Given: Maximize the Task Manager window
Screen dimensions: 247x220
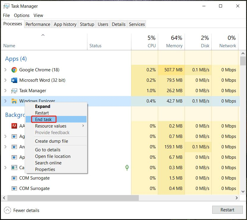Looking at the screenshot, I should click(x=221, y=6).
